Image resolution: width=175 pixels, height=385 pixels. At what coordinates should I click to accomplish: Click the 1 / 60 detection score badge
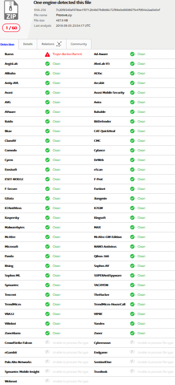pyautogui.click(x=11, y=28)
